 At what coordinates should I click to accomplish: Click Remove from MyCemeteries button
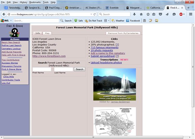coord(123,33)
